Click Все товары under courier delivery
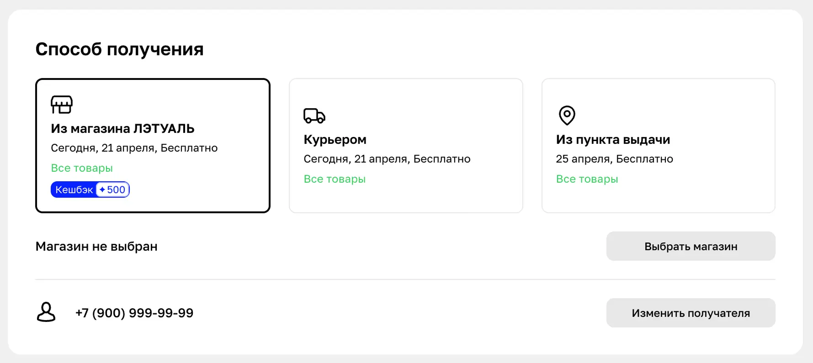 click(335, 179)
